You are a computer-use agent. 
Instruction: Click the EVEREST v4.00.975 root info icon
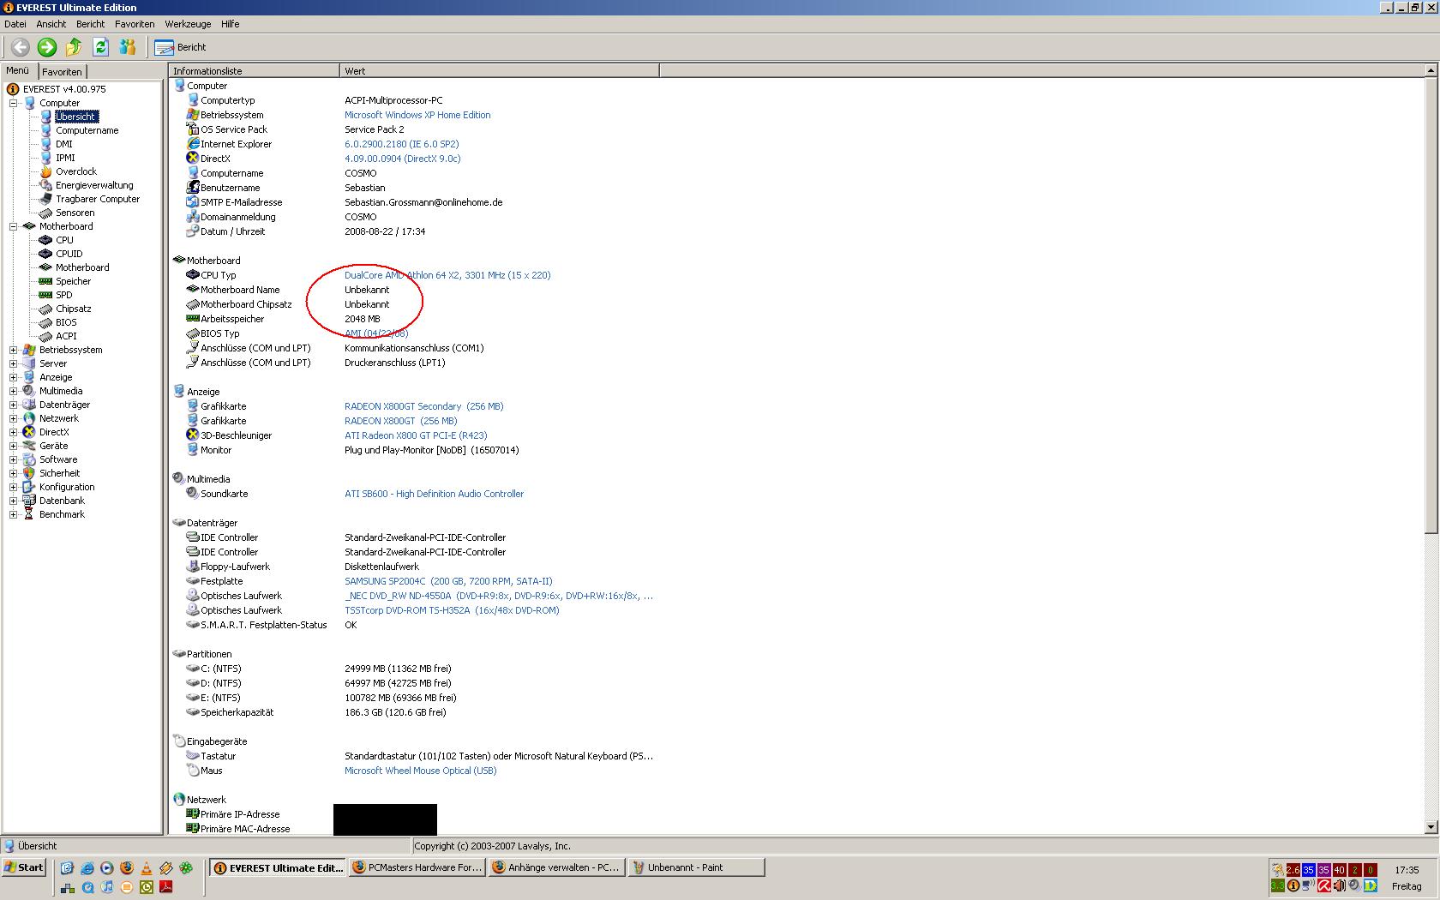point(13,89)
